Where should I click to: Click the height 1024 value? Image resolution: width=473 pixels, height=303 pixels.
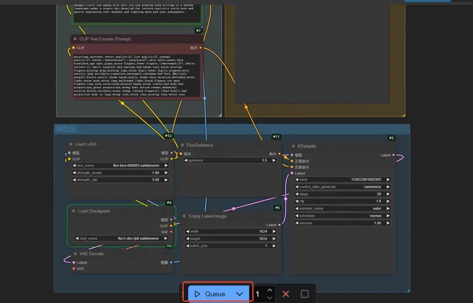click(x=263, y=239)
